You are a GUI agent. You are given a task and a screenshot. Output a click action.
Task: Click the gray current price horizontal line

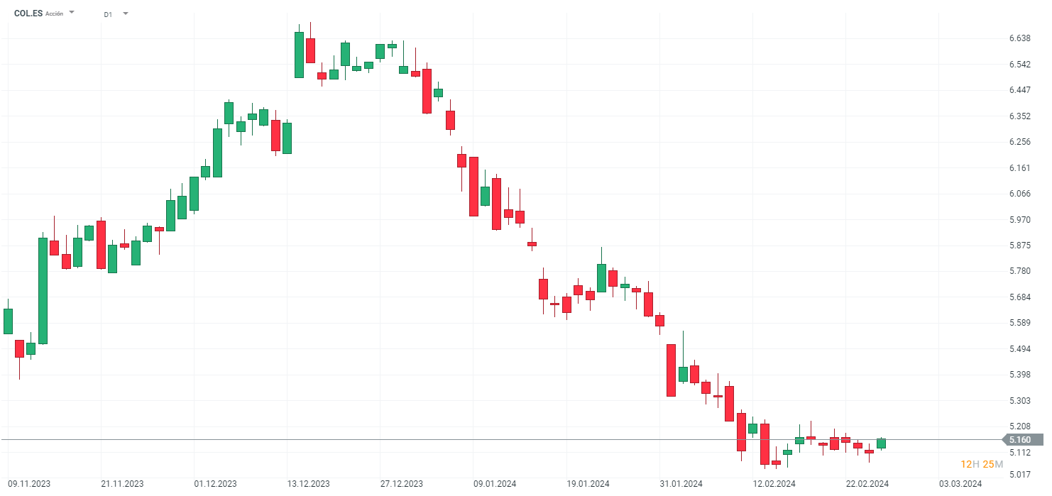pyautogui.click(x=497, y=440)
